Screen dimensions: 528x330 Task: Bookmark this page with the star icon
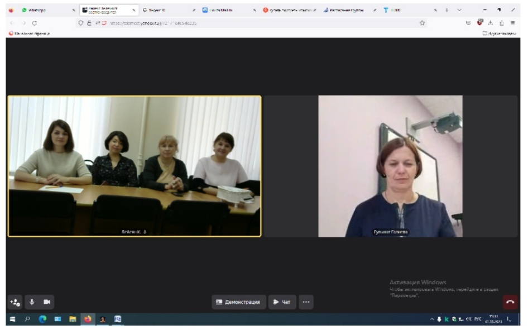tap(422, 23)
